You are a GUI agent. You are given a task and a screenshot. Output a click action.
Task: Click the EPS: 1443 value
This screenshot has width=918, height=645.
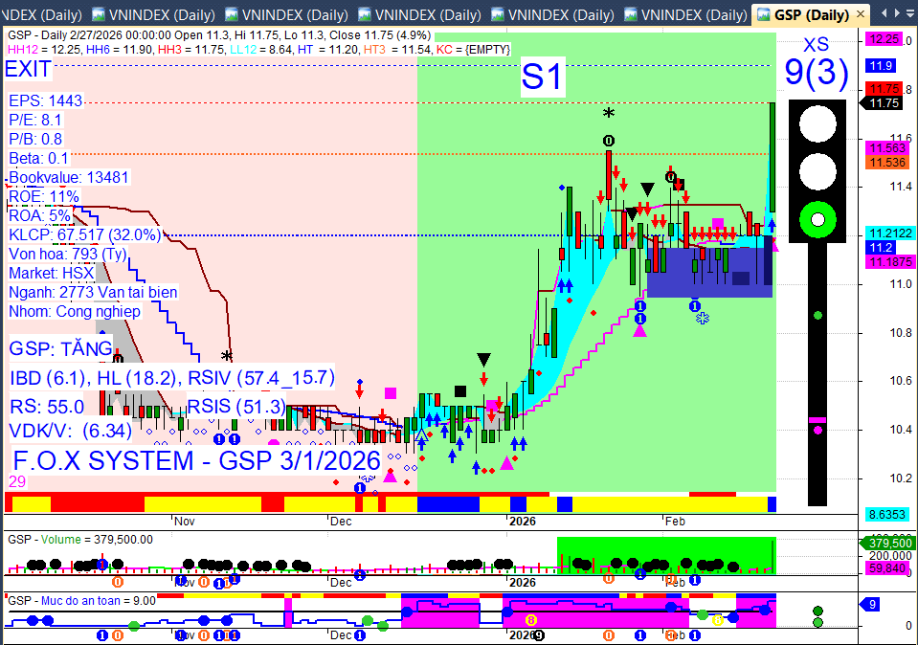(x=46, y=100)
